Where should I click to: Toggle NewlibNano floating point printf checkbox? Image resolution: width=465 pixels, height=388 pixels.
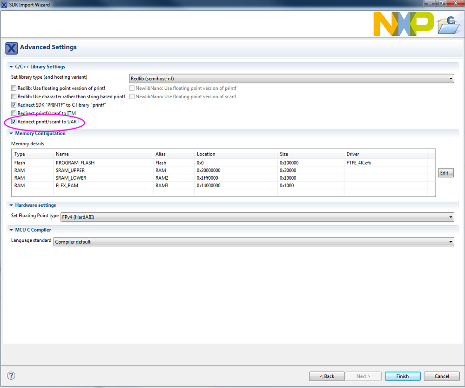click(132, 88)
